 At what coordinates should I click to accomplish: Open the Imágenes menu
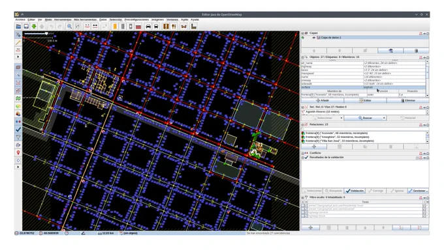[157, 20]
